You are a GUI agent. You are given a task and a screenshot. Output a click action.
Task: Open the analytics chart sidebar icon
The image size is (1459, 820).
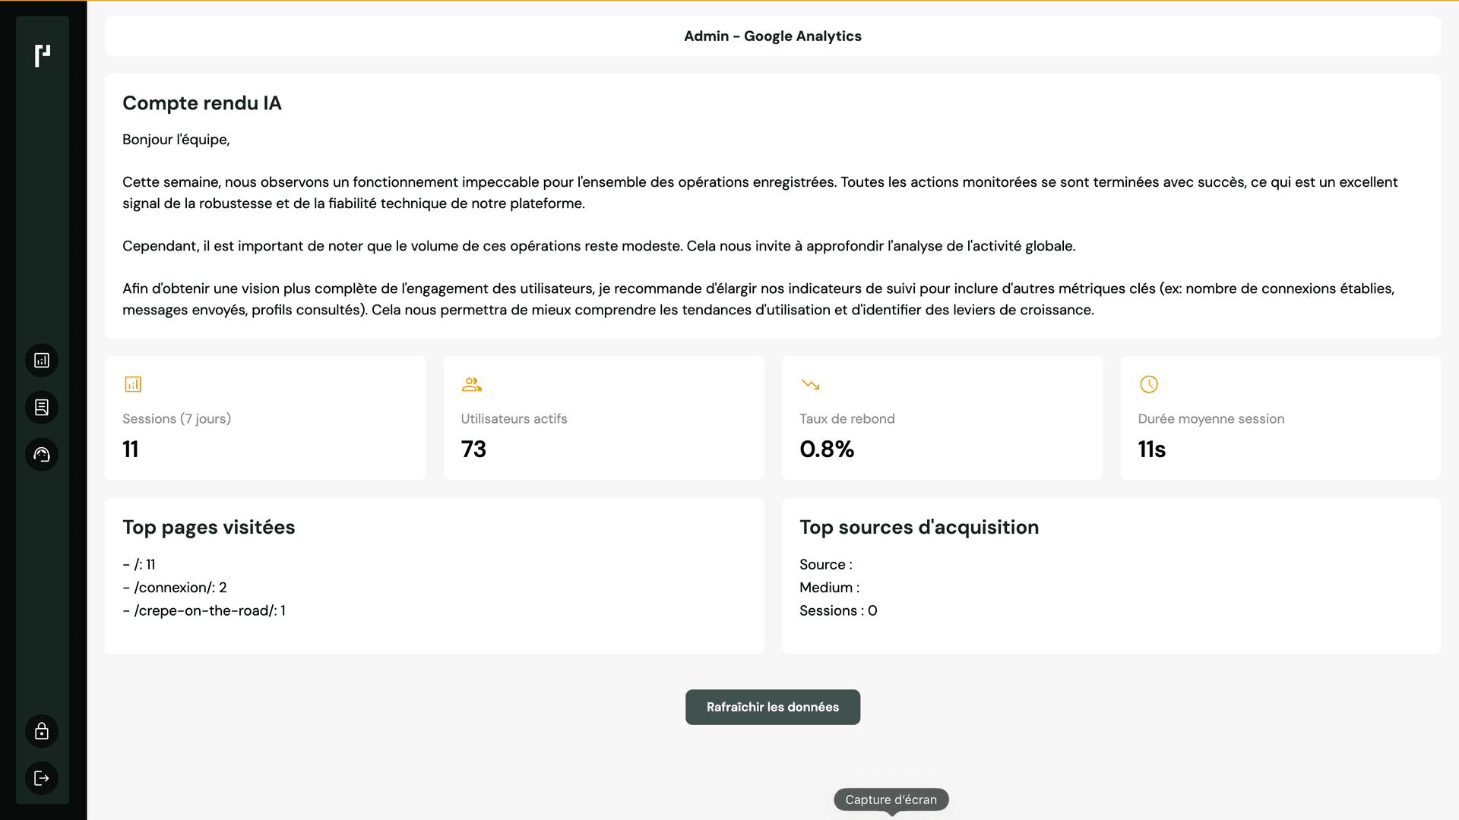tap(42, 361)
